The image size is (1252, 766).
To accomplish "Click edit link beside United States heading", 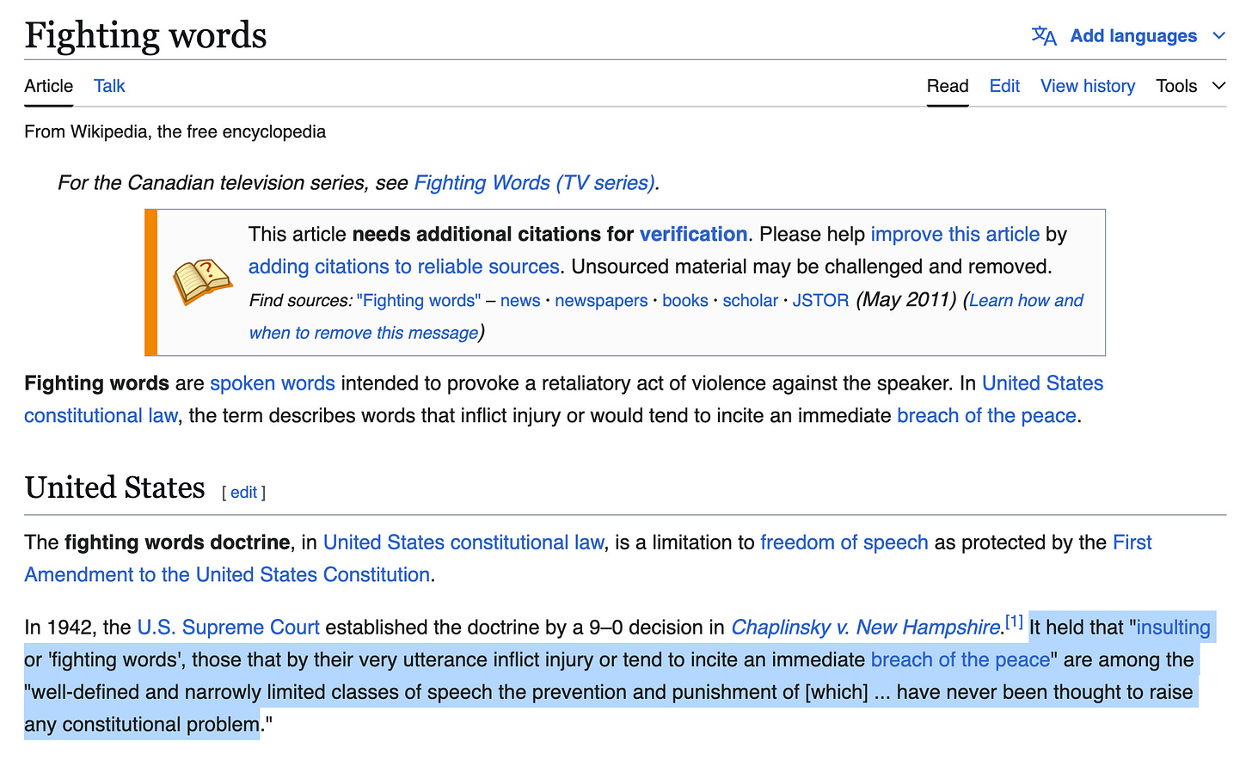I will pos(243,492).
